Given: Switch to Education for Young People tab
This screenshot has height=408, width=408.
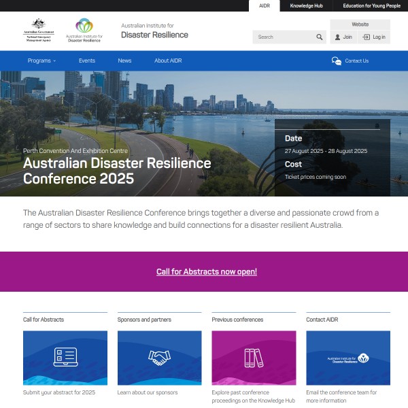Looking at the screenshot, I should [371, 5].
